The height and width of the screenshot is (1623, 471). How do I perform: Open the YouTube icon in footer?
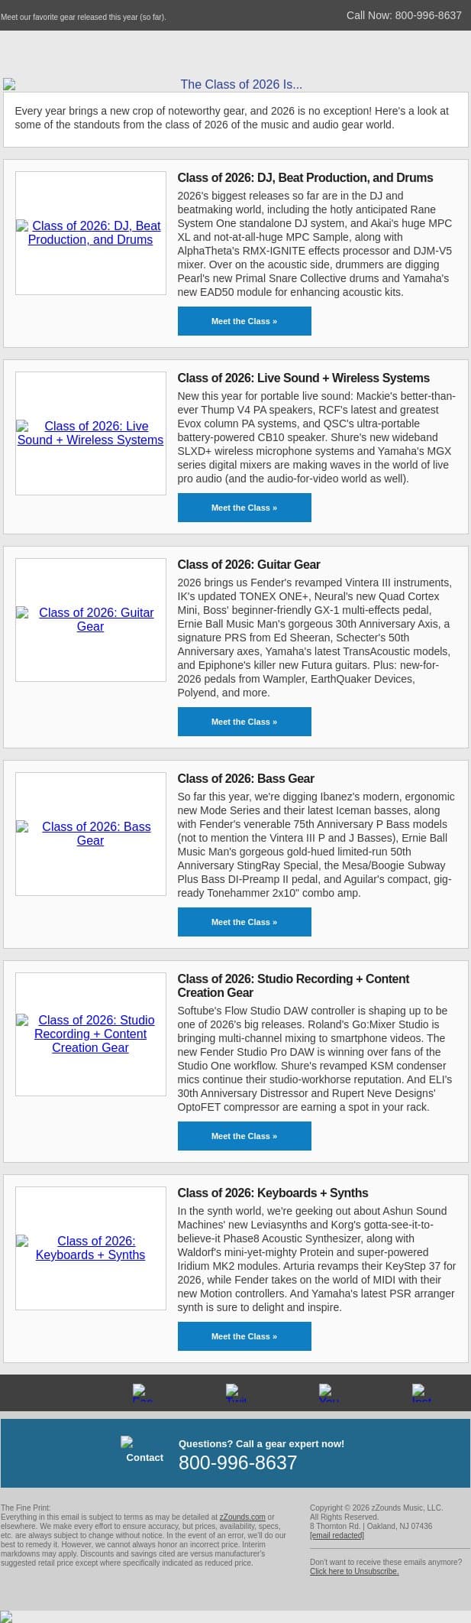point(329,1392)
